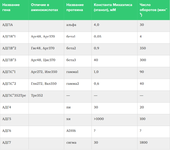
Task: Click the 'Название гена' column header
Action: 14,10
